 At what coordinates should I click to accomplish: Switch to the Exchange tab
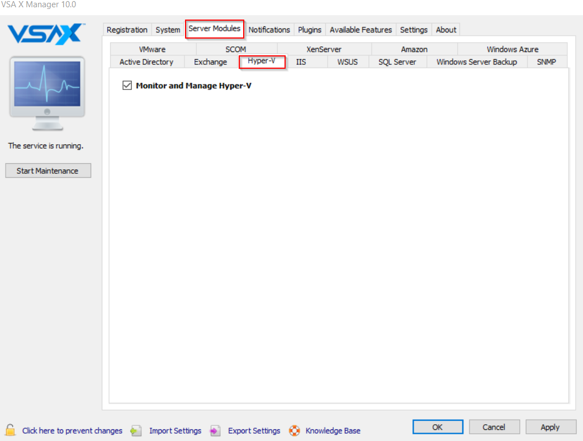(x=210, y=61)
